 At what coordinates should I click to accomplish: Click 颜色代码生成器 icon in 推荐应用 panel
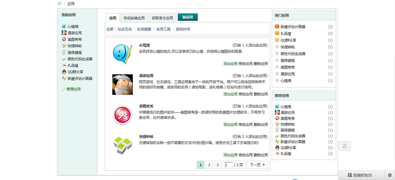(x=277, y=136)
